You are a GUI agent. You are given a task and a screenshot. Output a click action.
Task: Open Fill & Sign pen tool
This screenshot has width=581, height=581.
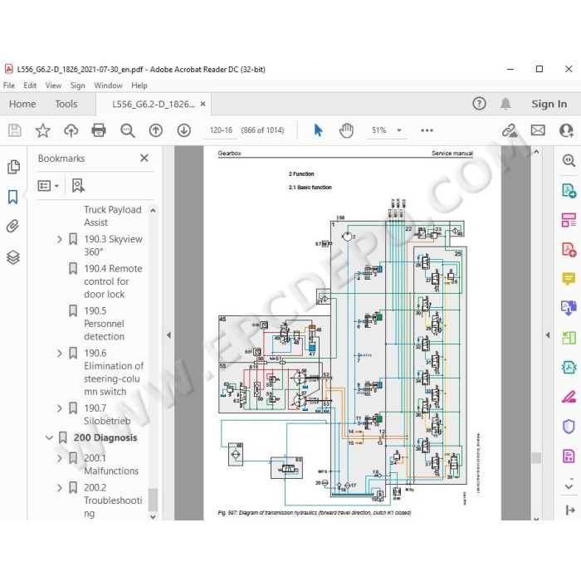(569, 397)
